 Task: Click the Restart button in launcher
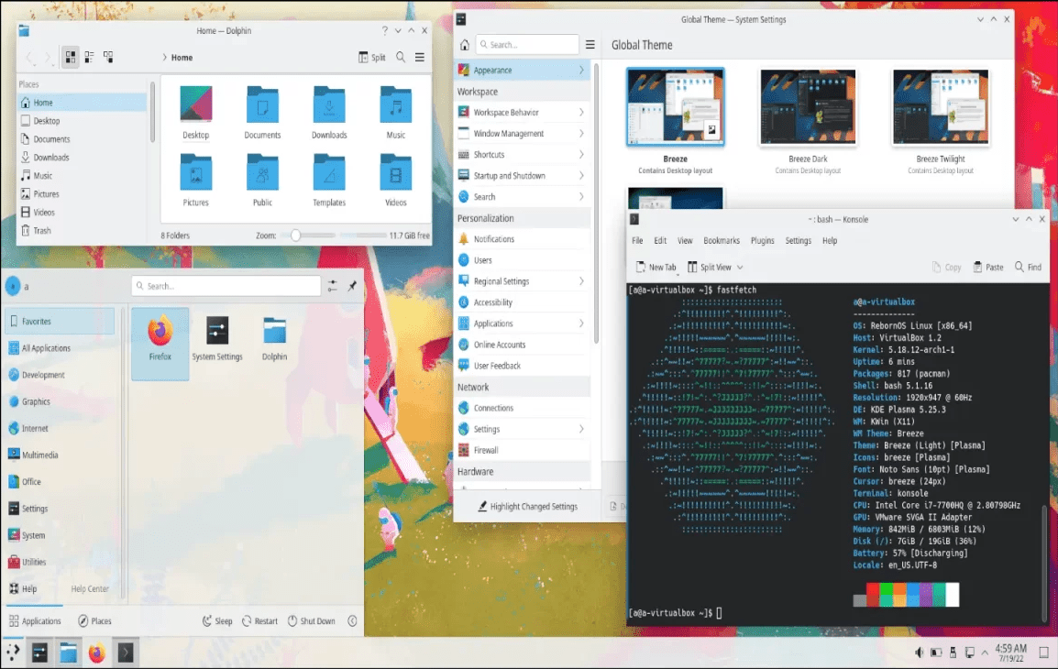point(259,621)
